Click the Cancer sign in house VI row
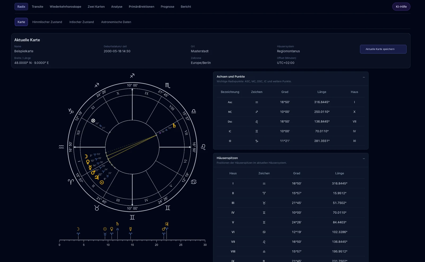Screen dimensions: 425x262 tap(264, 232)
